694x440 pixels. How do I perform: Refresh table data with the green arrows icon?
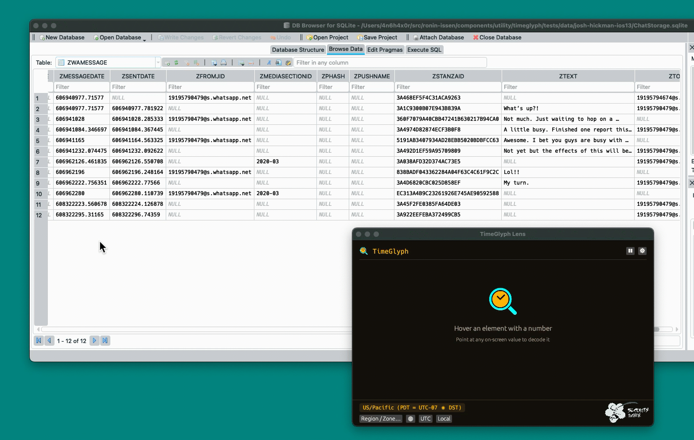coord(176,63)
